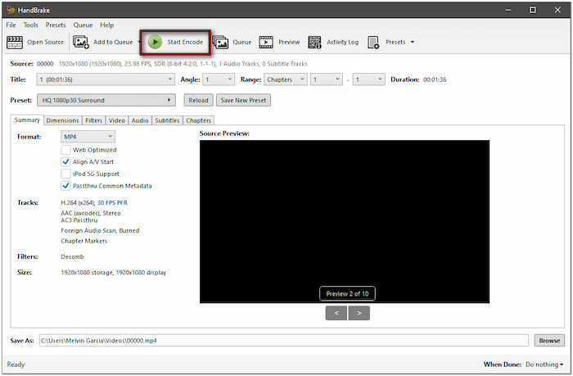
Task: Open the Tools menu
Action: pyautogui.click(x=31, y=25)
